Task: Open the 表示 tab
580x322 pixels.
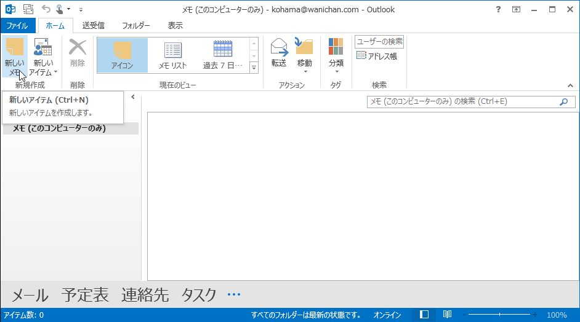Action: (175, 25)
